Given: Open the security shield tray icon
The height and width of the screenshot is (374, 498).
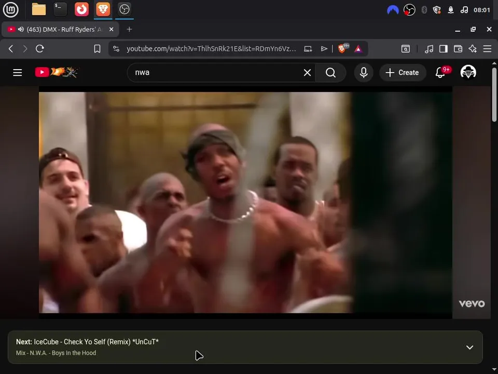Looking at the screenshot, I should click(437, 10).
